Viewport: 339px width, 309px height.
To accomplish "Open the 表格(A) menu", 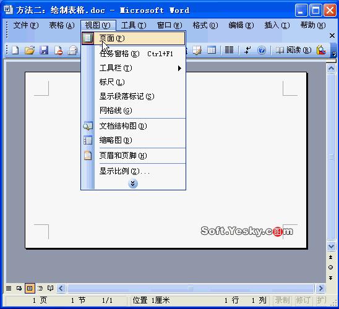I will pos(62,25).
